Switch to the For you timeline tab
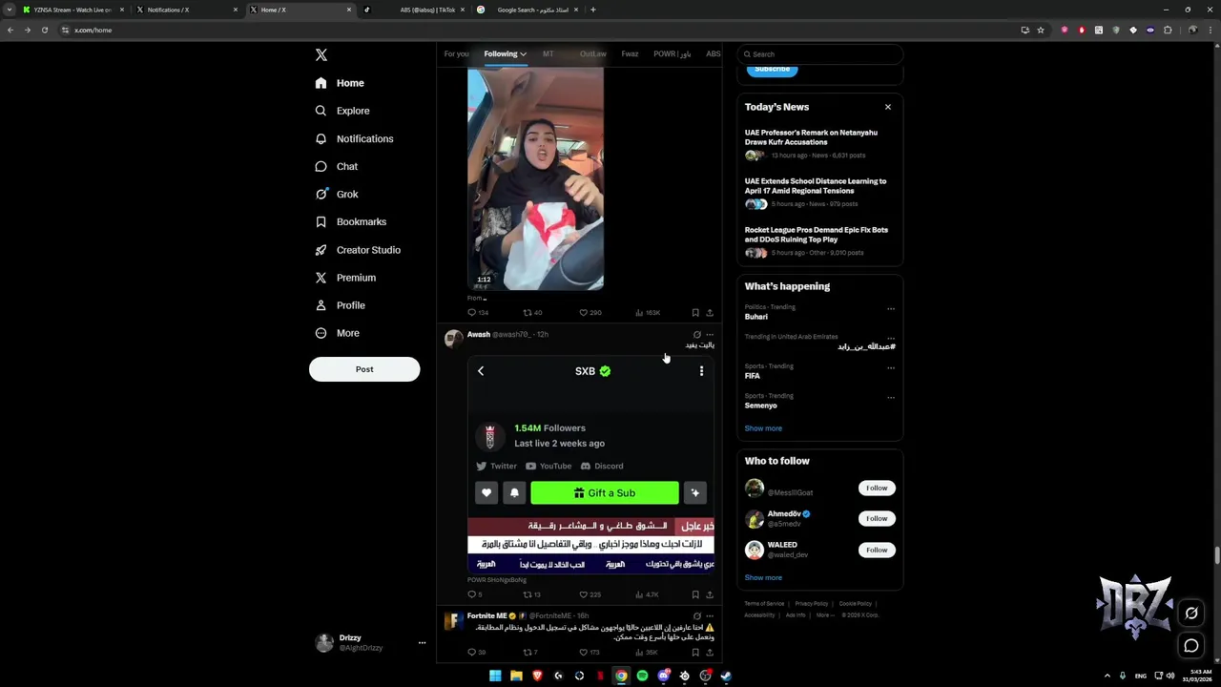The width and height of the screenshot is (1221, 687). pos(456,54)
